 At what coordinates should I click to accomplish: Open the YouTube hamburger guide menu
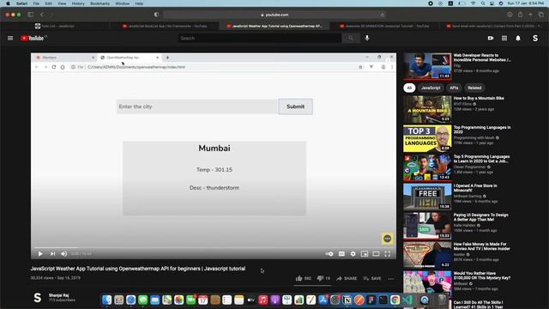click(x=10, y=38)
